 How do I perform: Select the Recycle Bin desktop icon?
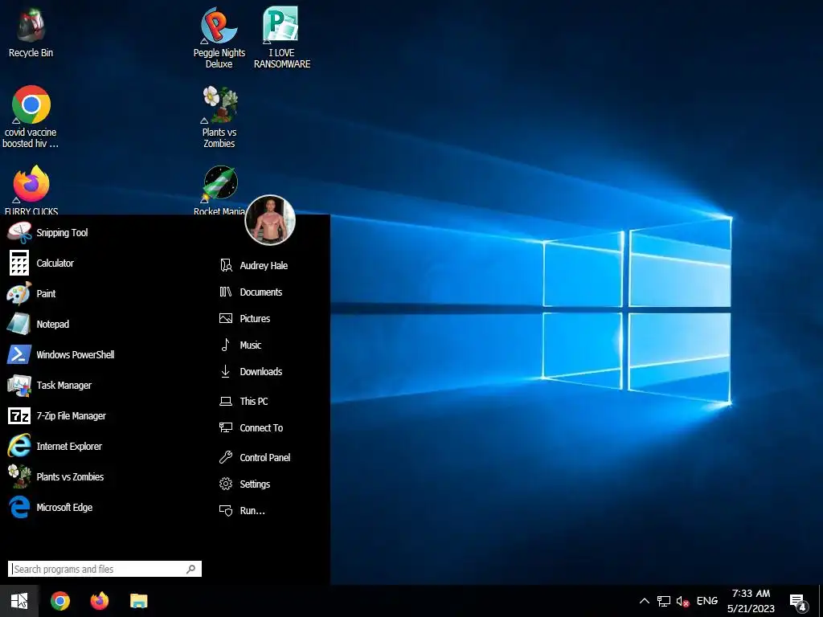[x=31, y=32]
